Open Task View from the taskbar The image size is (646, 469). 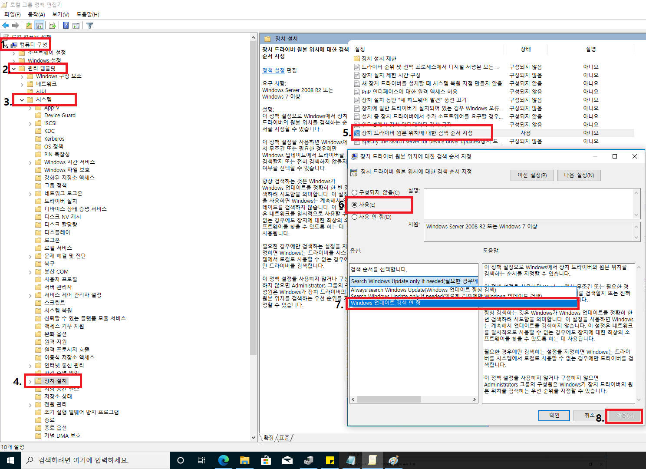(x=201, y=460)
